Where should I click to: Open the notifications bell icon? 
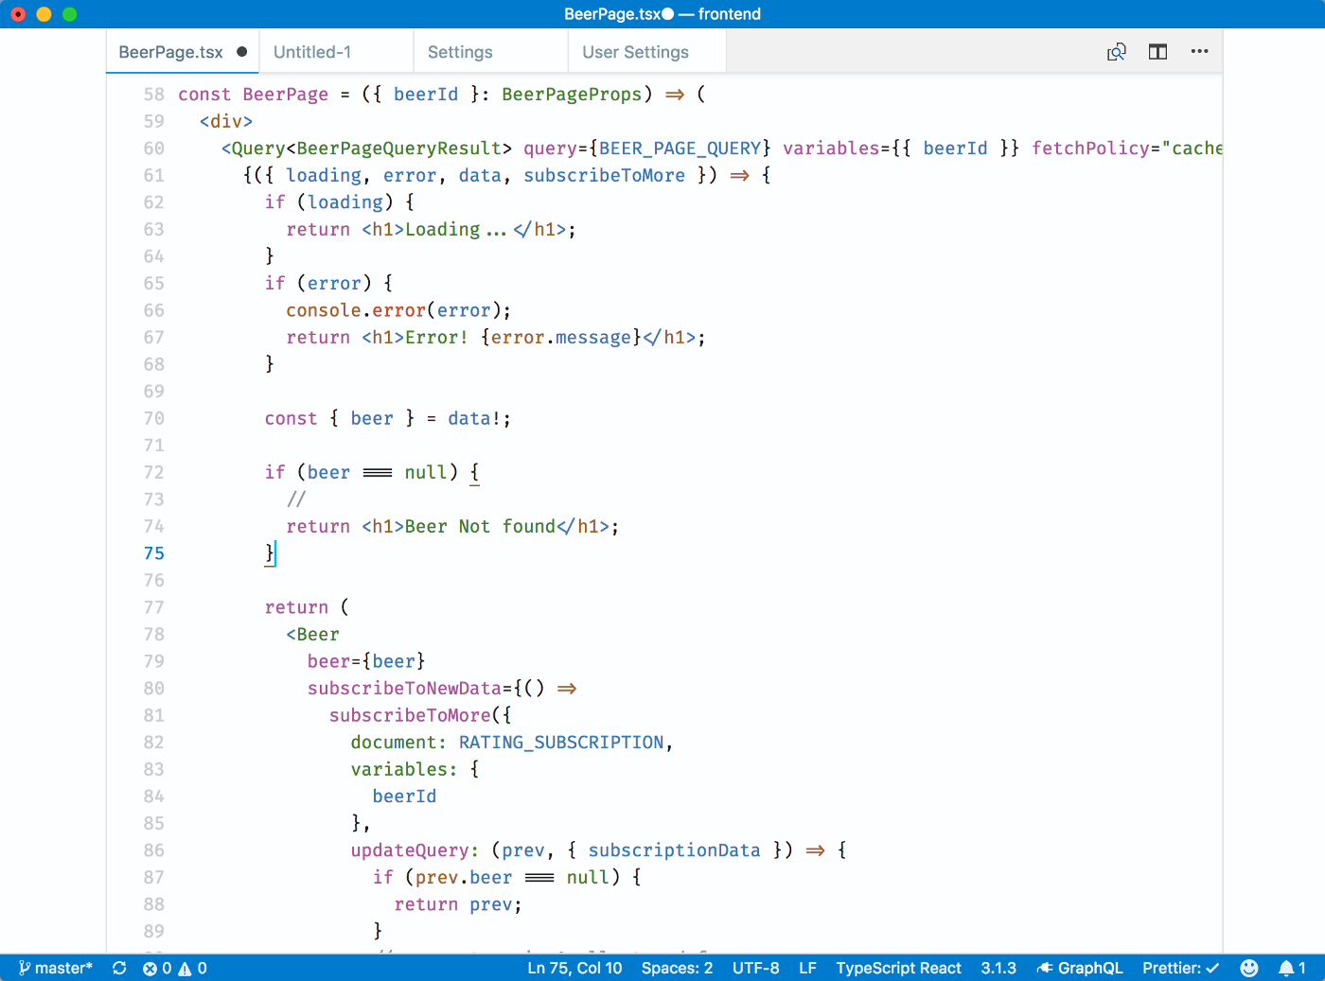tap(1292, 968)
